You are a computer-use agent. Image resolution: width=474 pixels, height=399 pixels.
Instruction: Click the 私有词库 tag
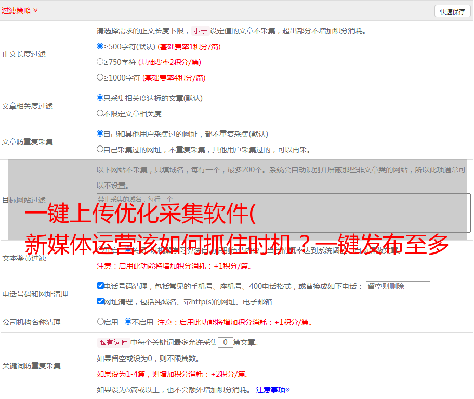pos(114,342)
